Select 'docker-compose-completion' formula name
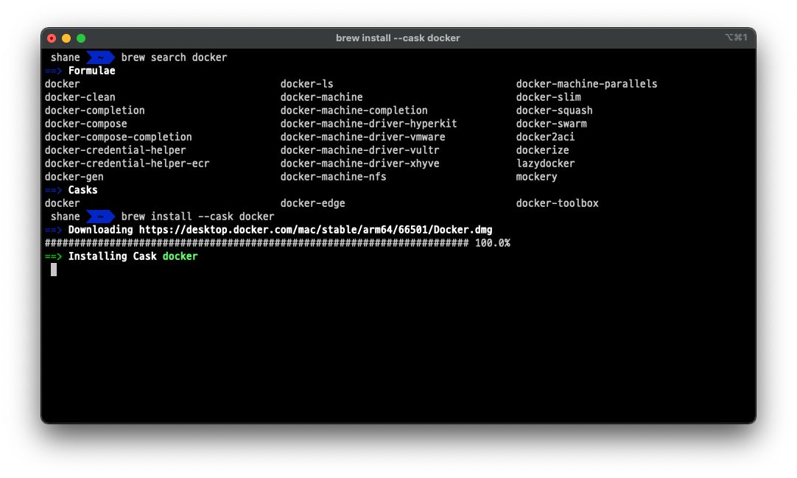 click(x=119, y=137)
